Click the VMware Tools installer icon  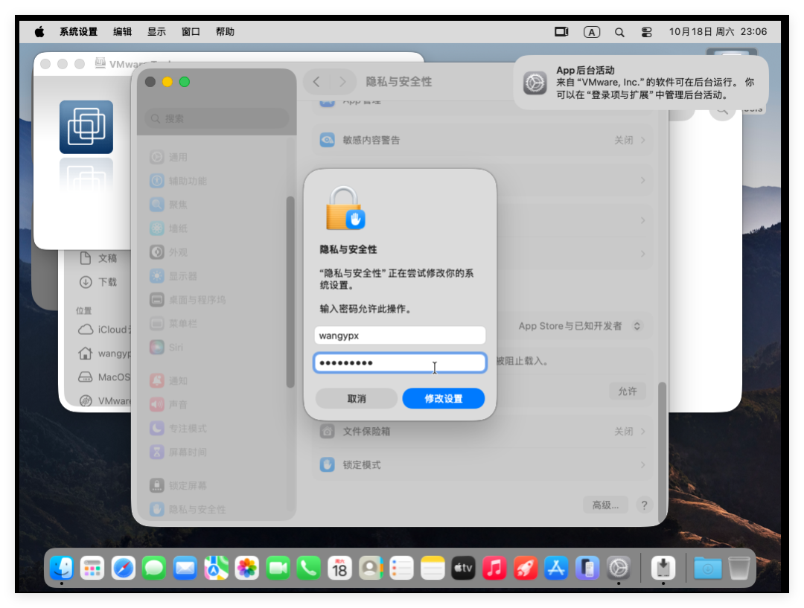[86, 127]
